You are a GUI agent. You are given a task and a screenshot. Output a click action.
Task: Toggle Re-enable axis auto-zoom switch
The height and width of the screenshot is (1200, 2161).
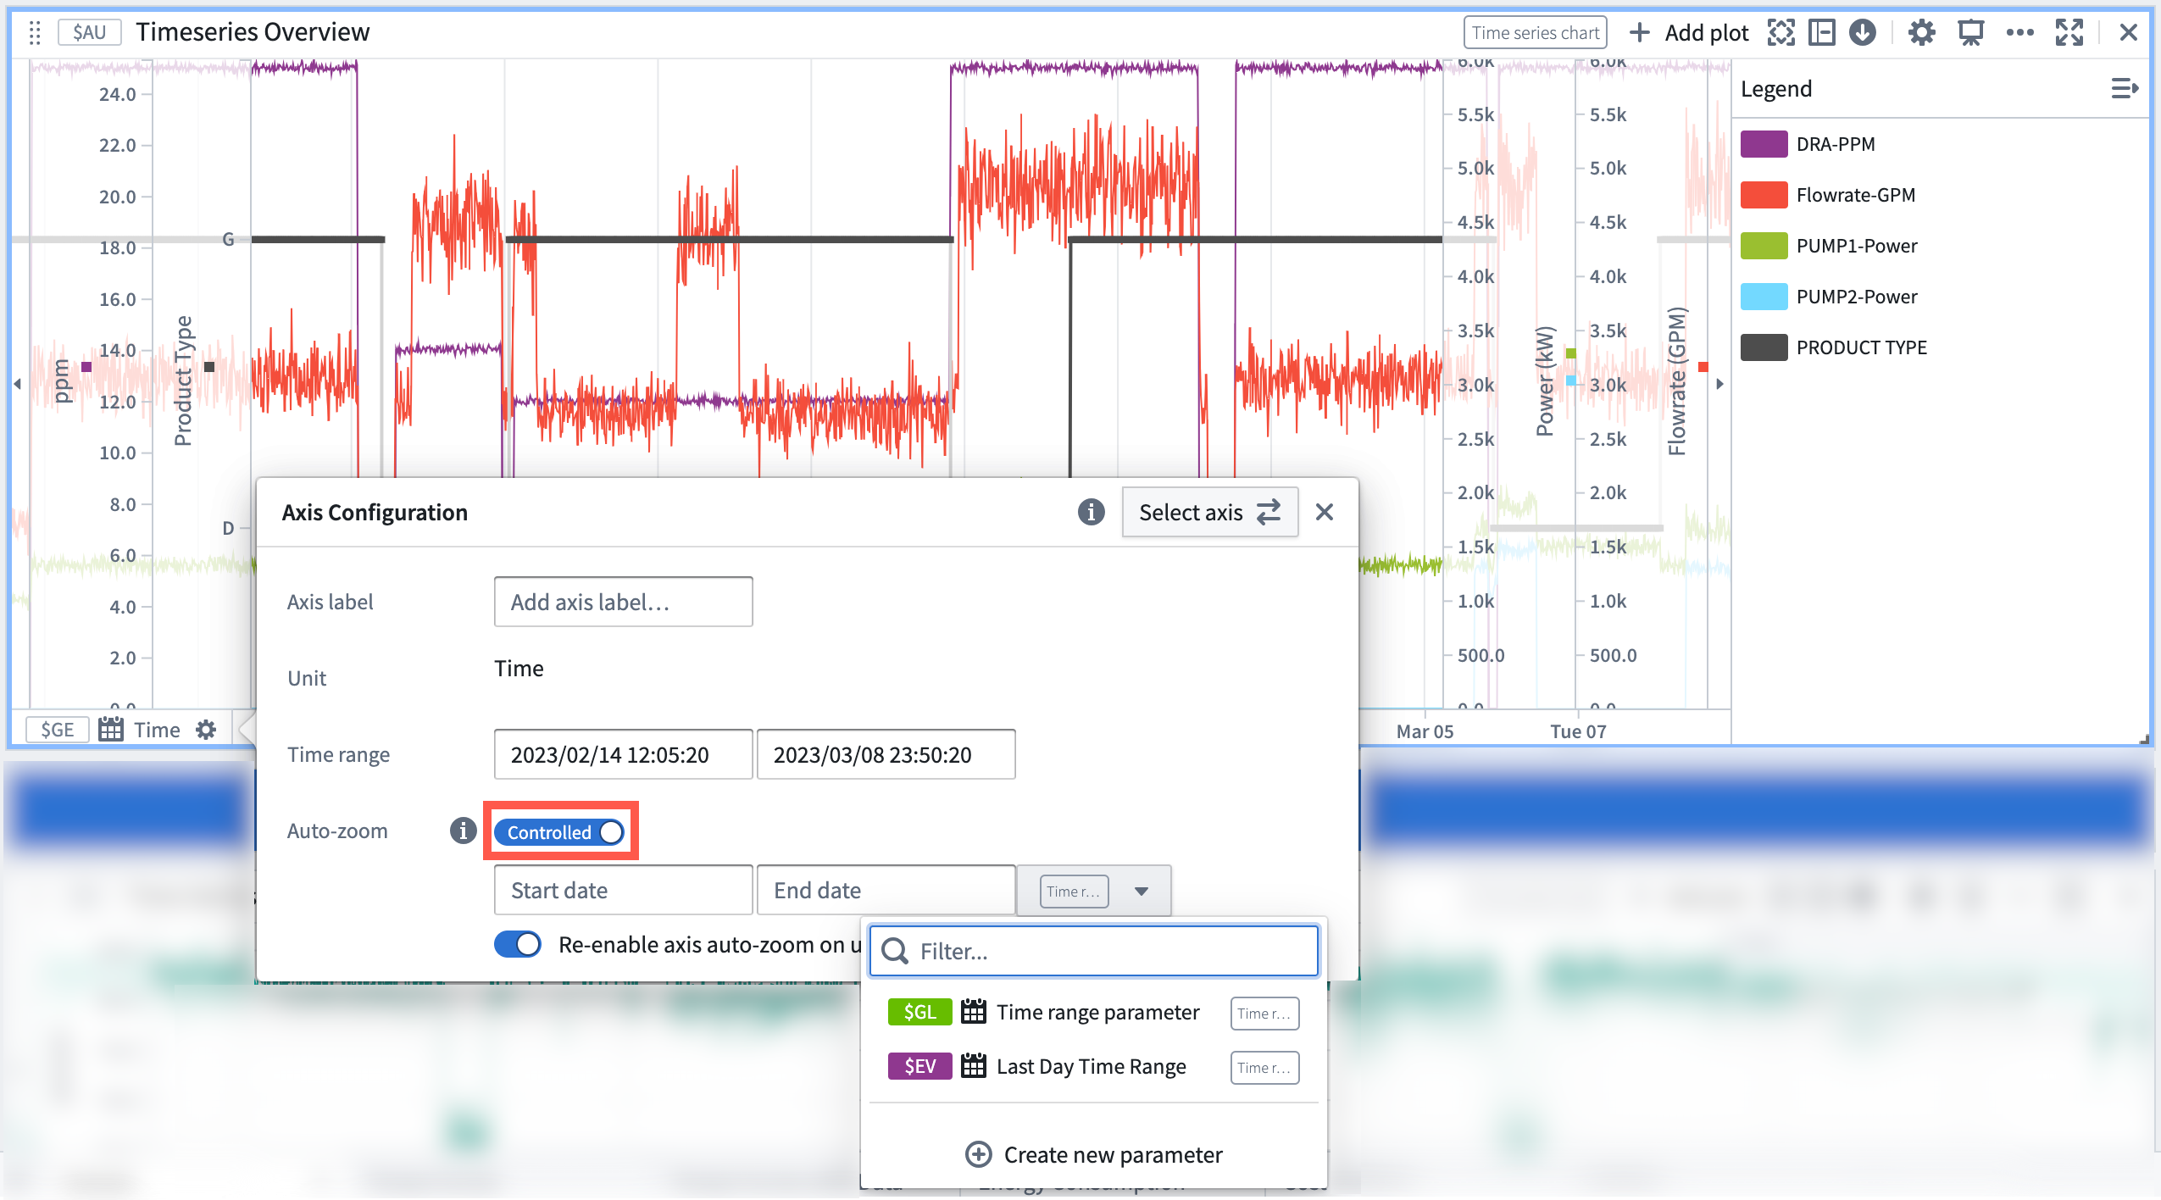[x=518, y=944]
